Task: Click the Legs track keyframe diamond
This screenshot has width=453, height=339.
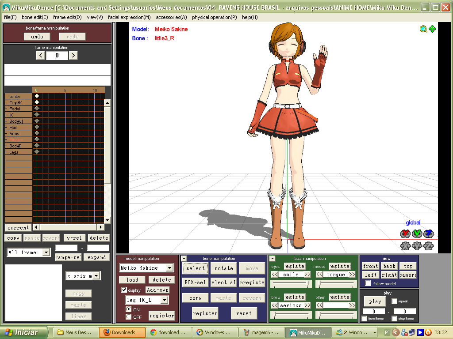Action: 37,152
